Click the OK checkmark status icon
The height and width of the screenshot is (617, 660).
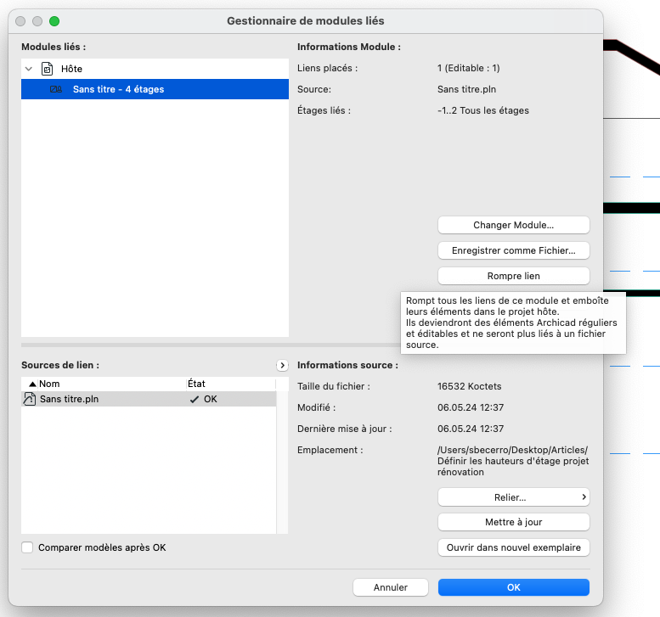tap(194, 400)
